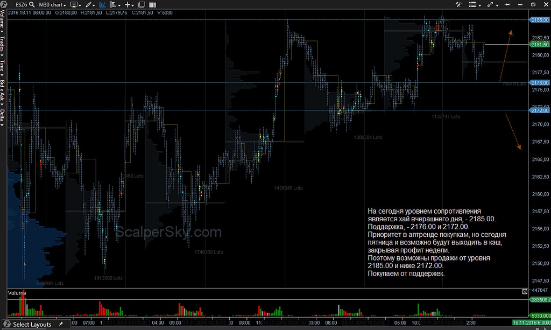Image resolution: width=551 pixels, height=330 pixels.
Task: Open the monitor display settings icon
Action: (x=75, y=5)
